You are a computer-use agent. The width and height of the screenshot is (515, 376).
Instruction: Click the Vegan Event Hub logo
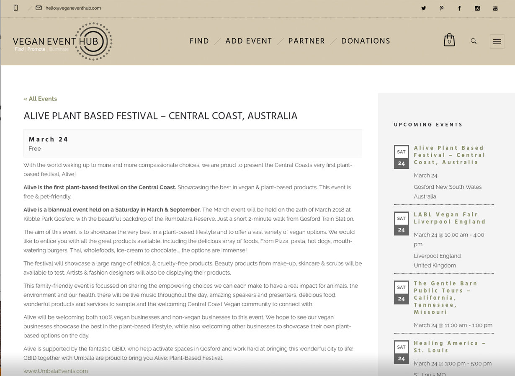point(62,41)
